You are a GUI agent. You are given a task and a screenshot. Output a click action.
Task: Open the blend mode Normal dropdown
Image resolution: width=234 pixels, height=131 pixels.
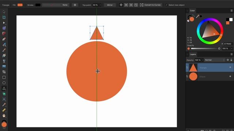coord(215,60)
